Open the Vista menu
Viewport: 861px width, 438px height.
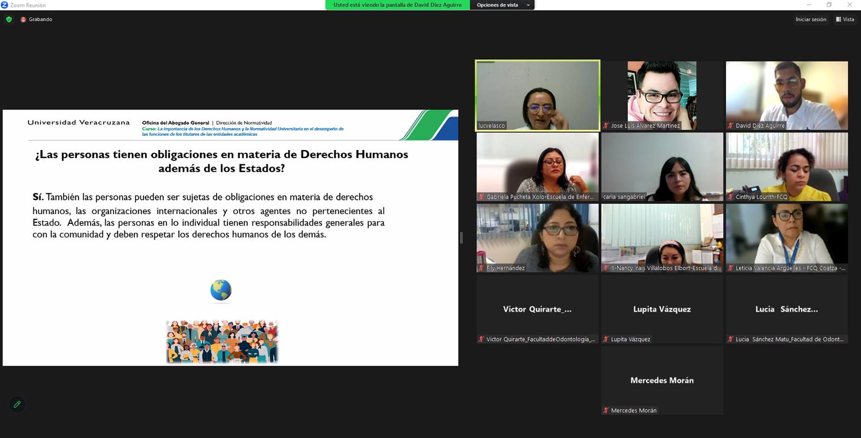coord(845,19)
